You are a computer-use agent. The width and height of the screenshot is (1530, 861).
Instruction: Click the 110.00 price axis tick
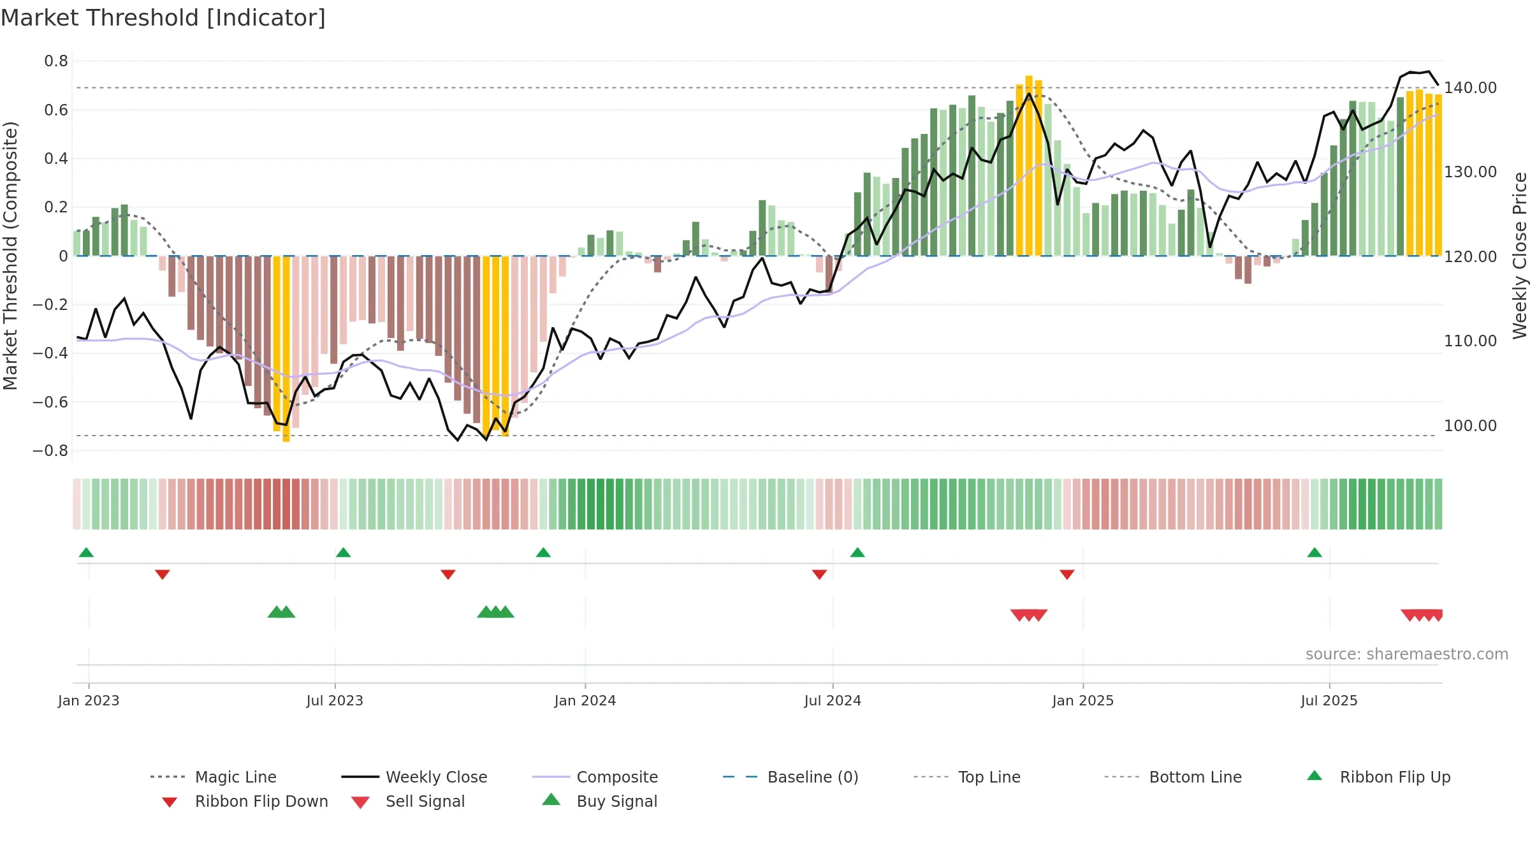coord(1471,341)
